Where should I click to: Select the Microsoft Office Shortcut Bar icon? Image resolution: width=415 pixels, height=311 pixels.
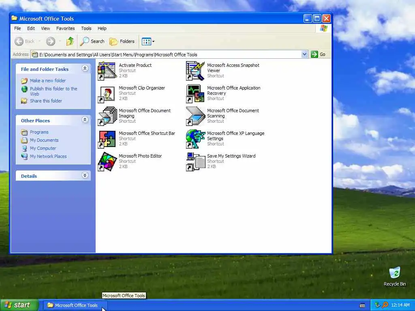point(107,139)
